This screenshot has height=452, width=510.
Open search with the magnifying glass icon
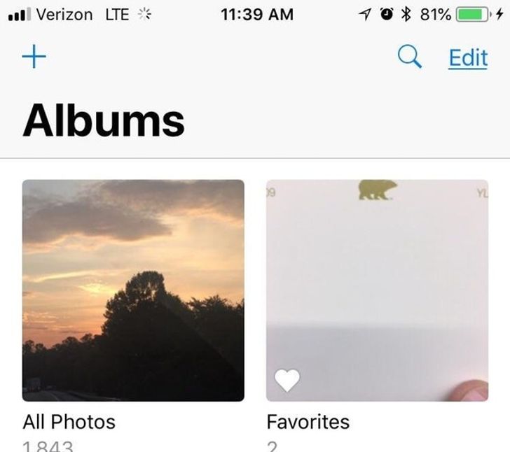[410, 57]
